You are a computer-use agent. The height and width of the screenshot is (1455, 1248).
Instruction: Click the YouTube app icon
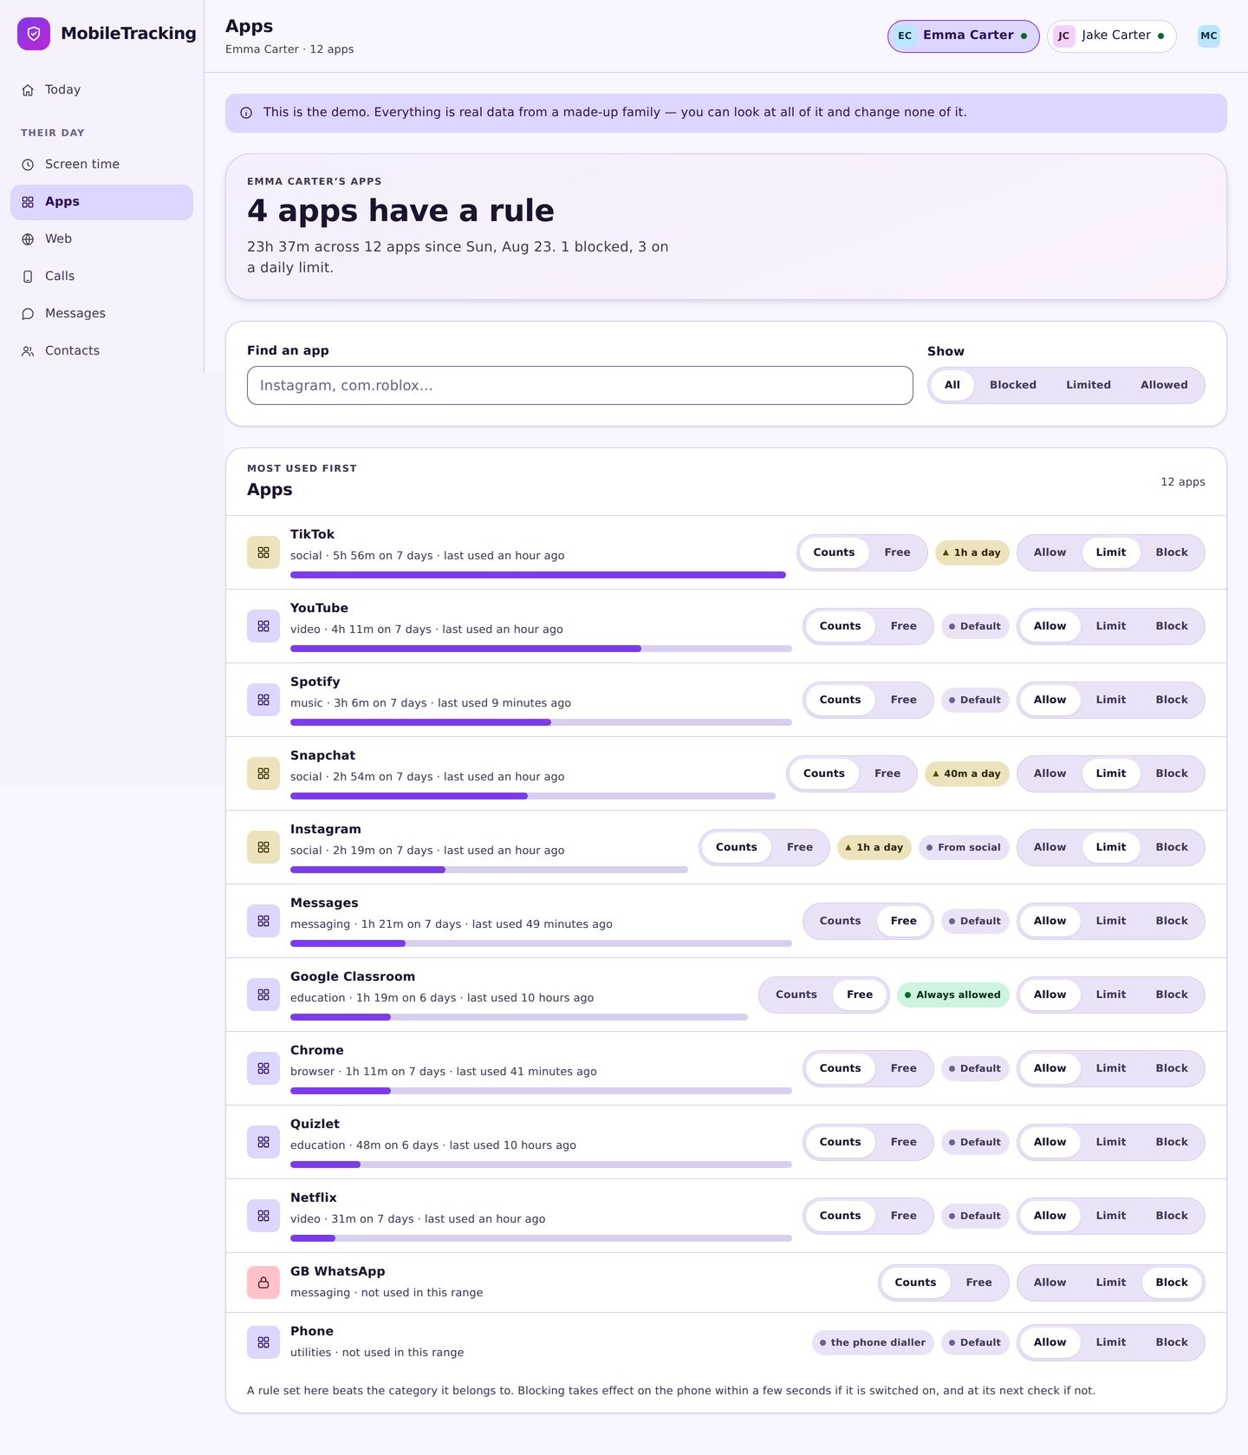[x=263, y=626]
